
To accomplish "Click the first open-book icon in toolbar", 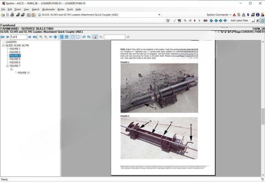I will coord(29,15).
